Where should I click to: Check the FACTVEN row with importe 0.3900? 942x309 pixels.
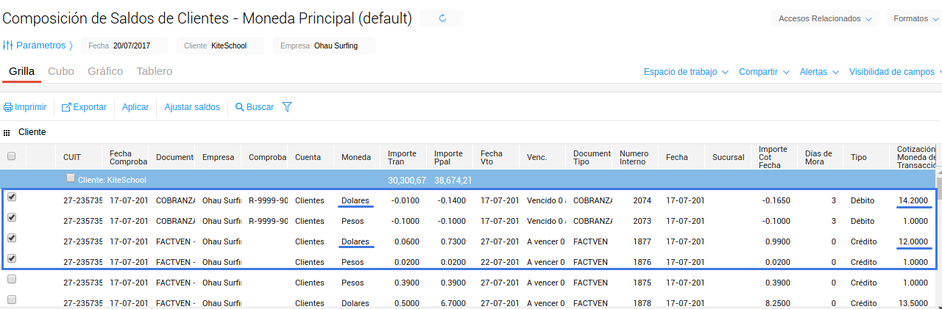(x=11, y=279)
